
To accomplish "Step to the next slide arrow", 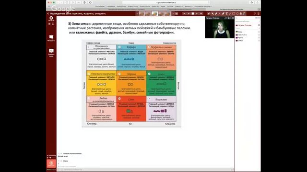I will coord(197,14).
